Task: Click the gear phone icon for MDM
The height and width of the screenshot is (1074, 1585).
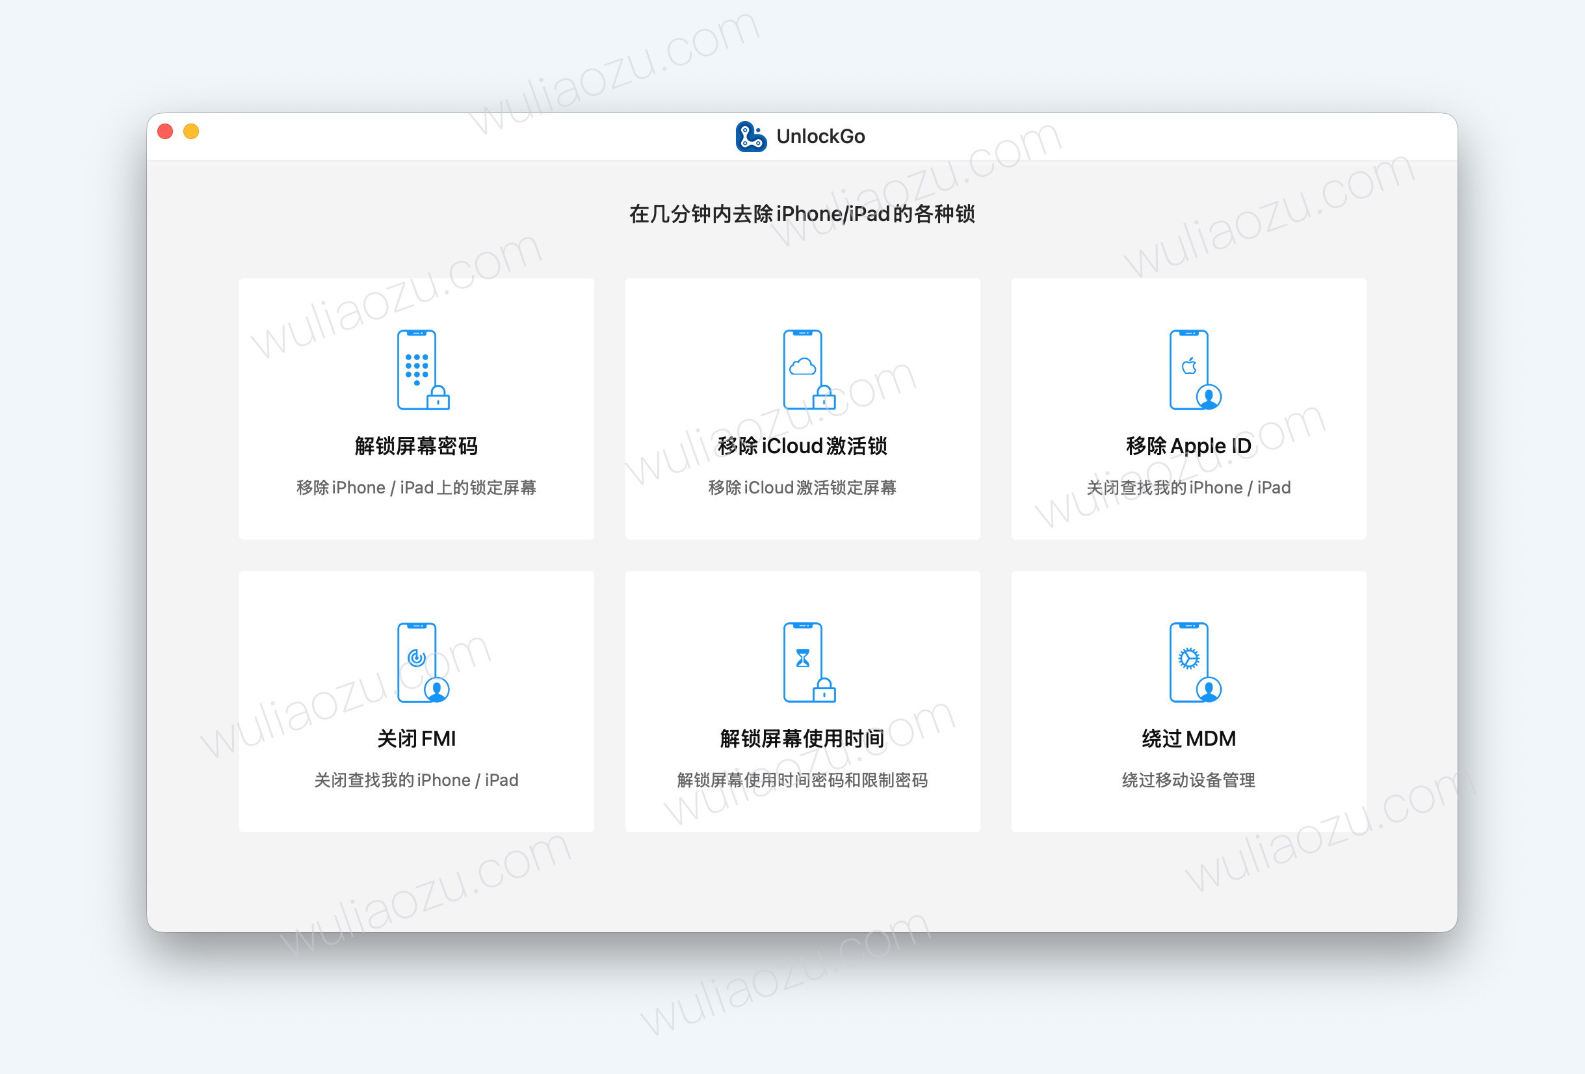Action: [1195, 662]
